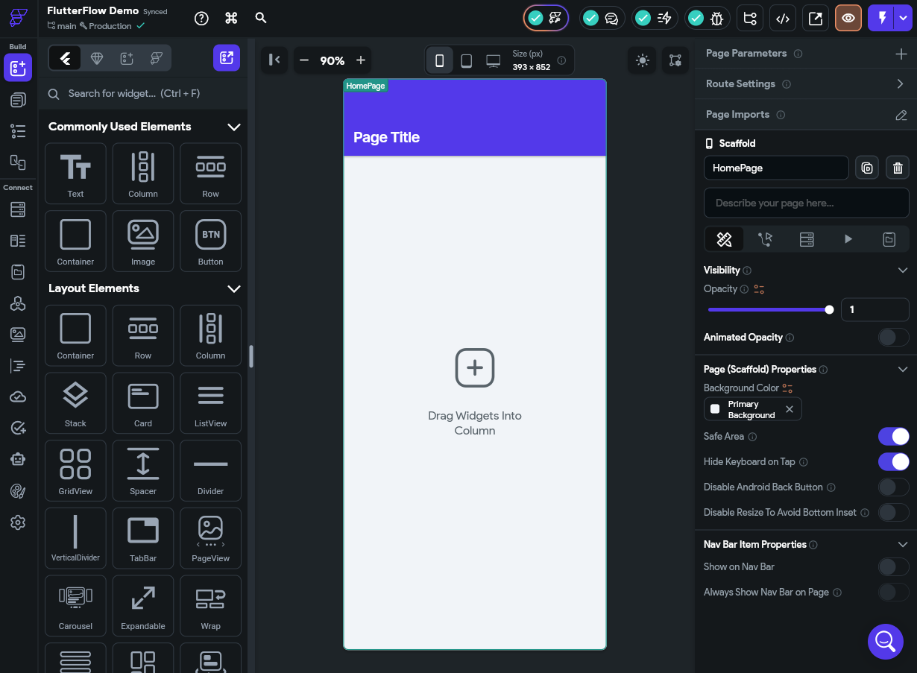Viewport: 917px width, 673px height.
Task: Open the Widget Palette build icon
Action: pos(18,68)
